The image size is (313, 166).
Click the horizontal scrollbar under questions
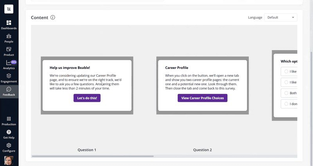click(93, 156)
